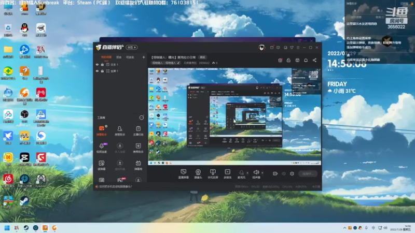Click the grayed-out download tool next to the microphone tool

120,148
